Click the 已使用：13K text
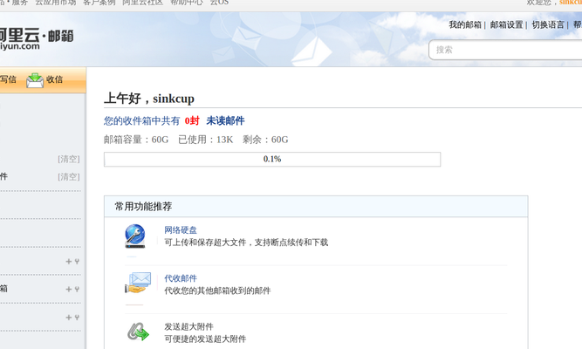The width and height of the screenshot is (582, 349). coord(205,140)
